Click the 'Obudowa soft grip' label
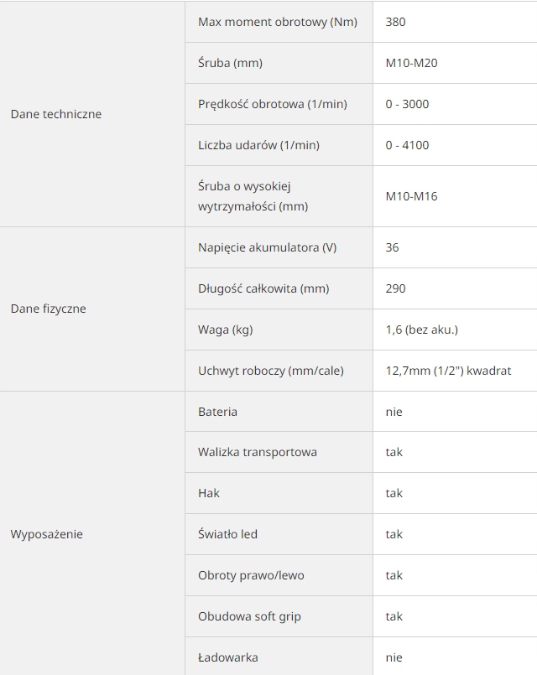The image size is (537, 675). click(x=249, y=616)
